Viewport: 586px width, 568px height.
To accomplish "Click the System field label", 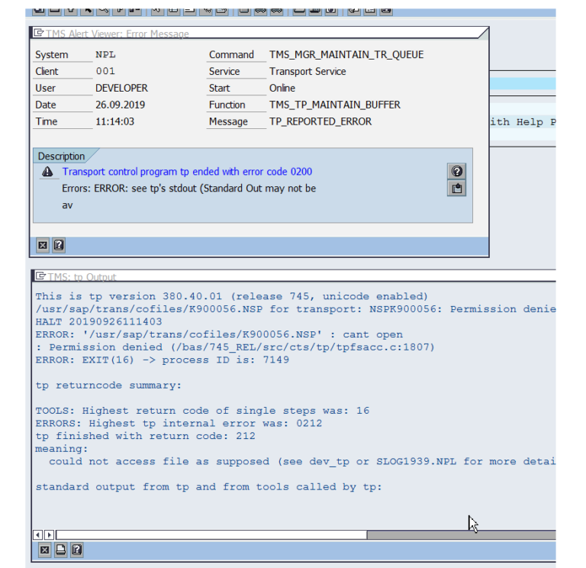I will click(x=52, y=55).
